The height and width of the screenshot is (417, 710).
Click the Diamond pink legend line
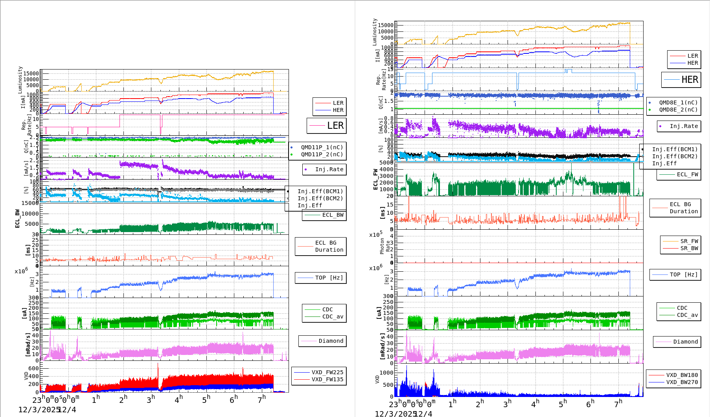coord(309,341)
